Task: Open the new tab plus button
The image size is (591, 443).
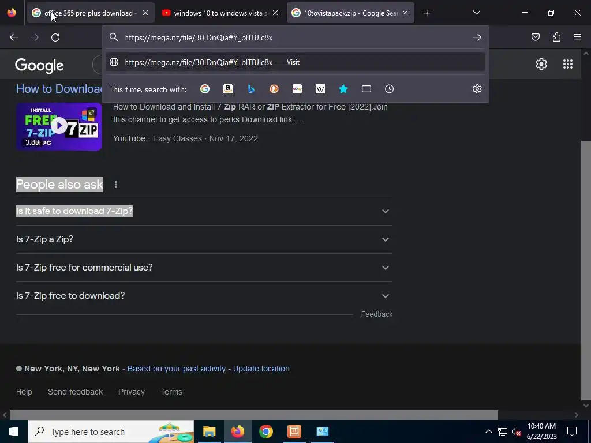Action: [427, 13]
